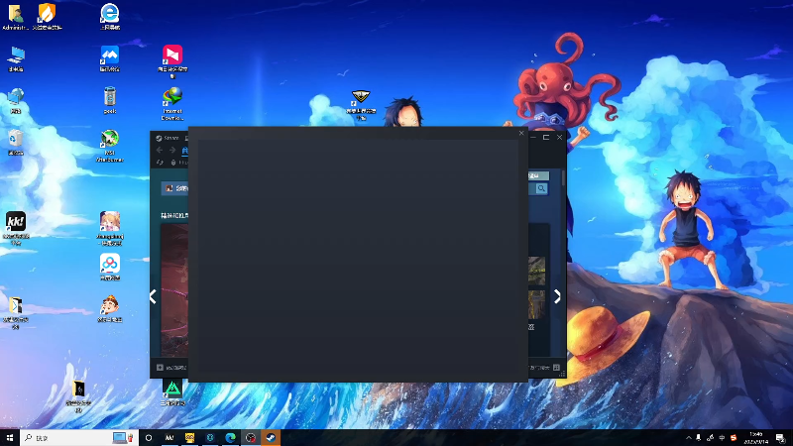Open the Administrator folder desktop icon

[x=15, y=17]
